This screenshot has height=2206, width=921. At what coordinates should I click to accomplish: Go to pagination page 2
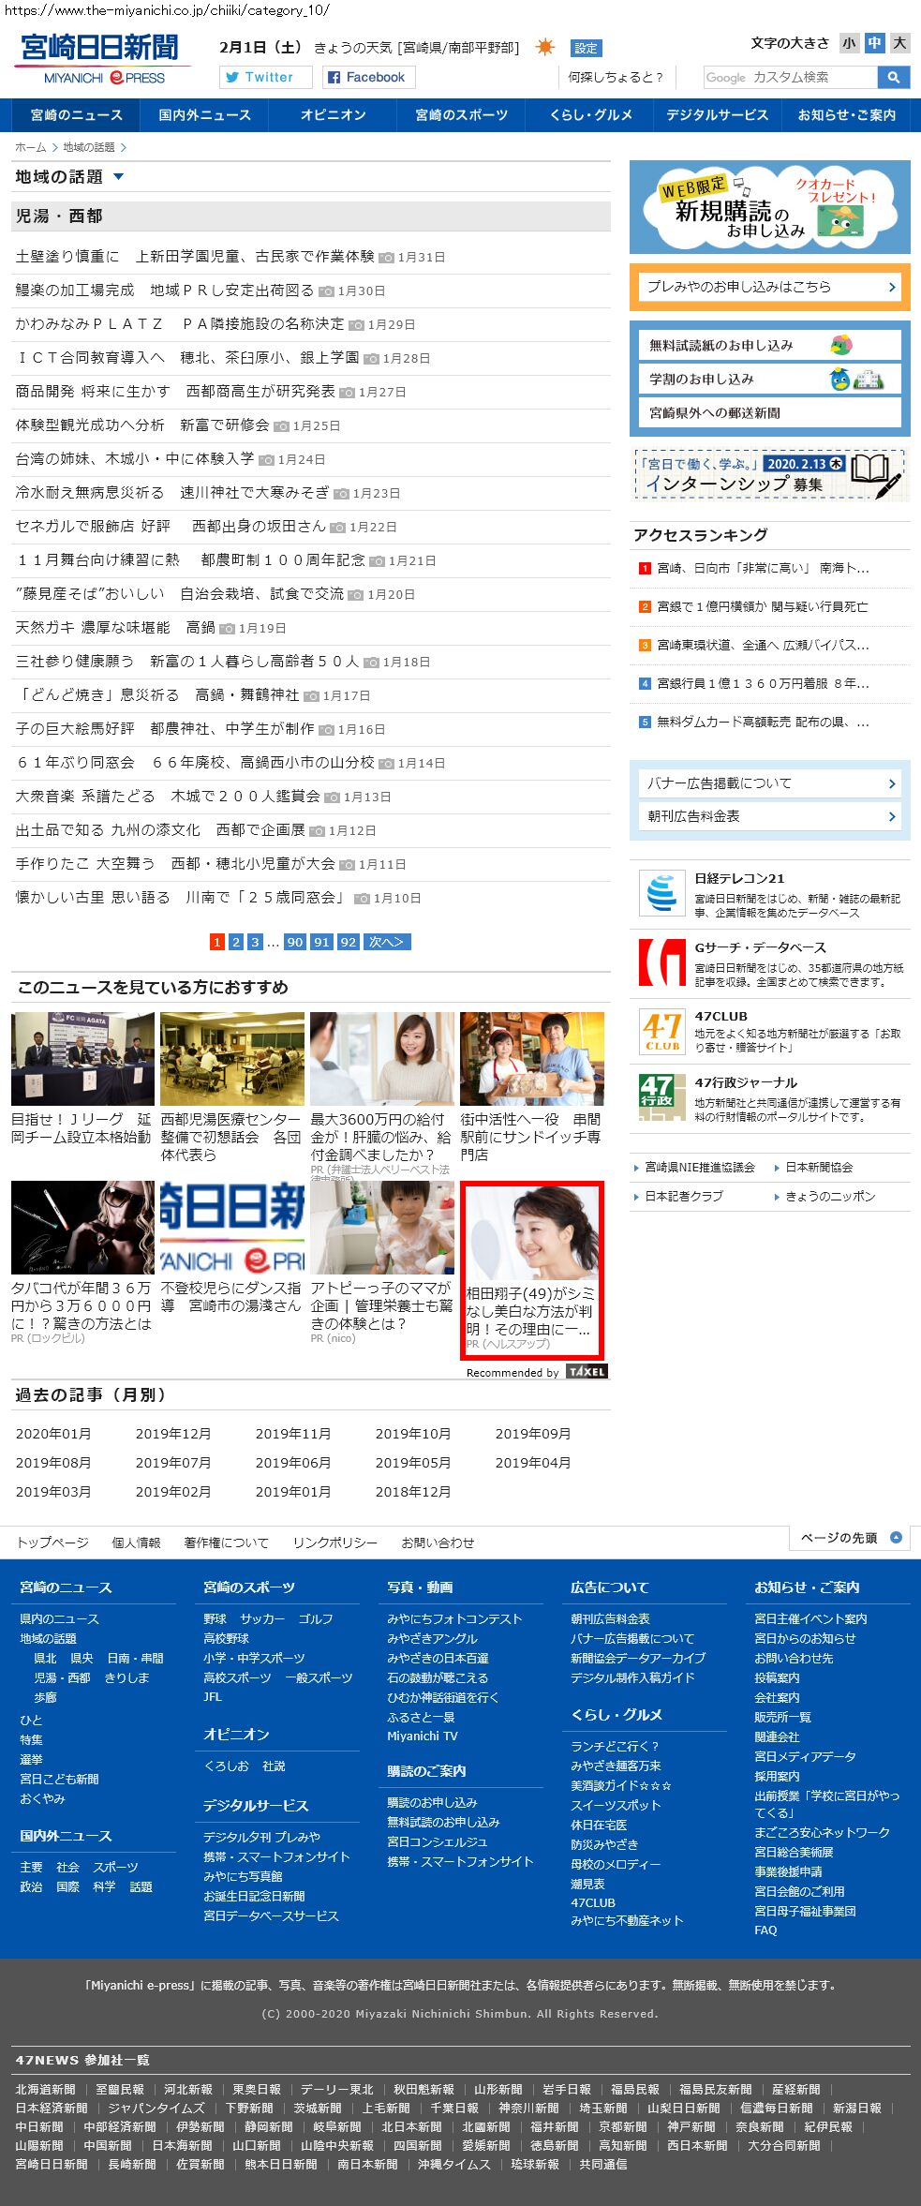pyautogui.click(x=236, y=942)
